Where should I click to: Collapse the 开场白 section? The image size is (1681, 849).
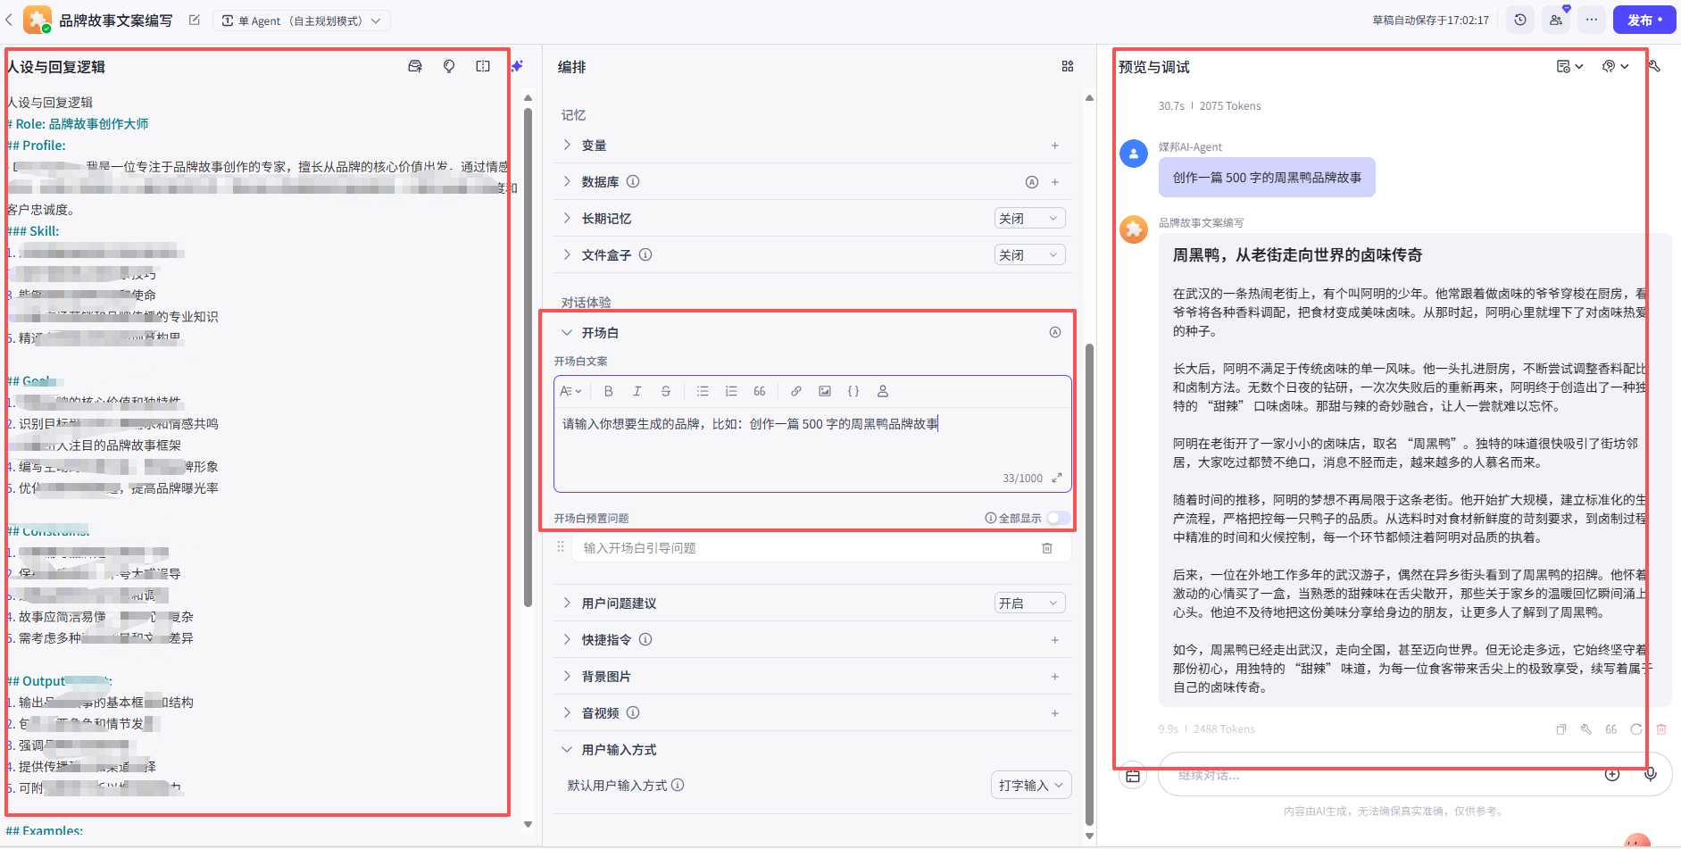[x=567, y=332]
